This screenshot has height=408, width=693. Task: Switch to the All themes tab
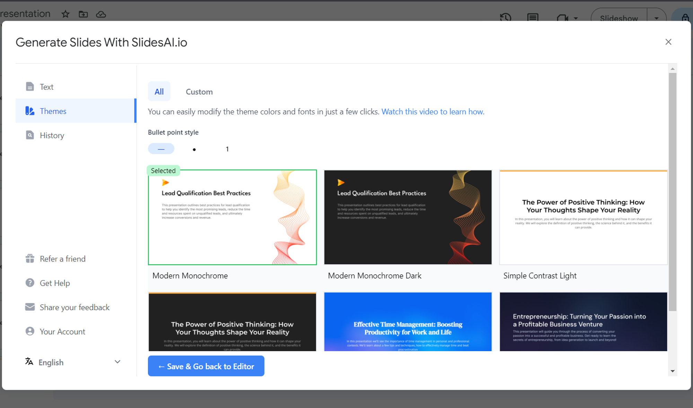[159, 91]
